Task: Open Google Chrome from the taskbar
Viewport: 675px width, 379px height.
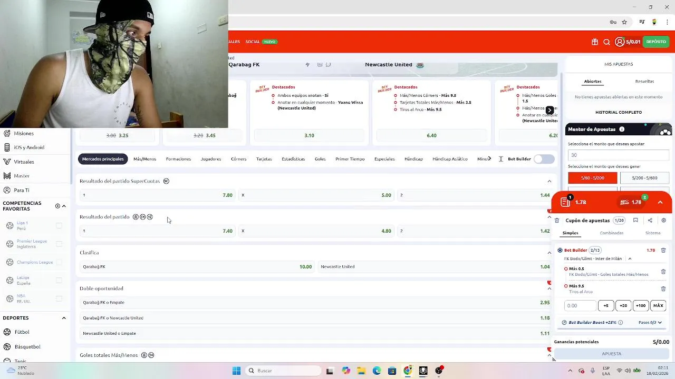Action: click(408, 371)
